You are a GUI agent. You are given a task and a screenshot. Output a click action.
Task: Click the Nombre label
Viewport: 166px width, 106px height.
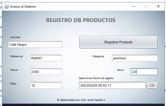(x=15, y=37)
